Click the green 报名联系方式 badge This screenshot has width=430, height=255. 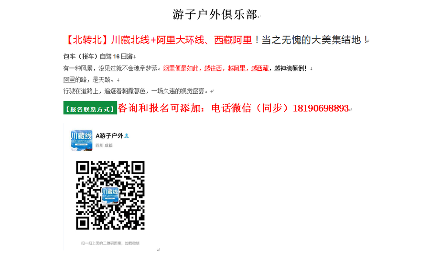coord(90,108)
